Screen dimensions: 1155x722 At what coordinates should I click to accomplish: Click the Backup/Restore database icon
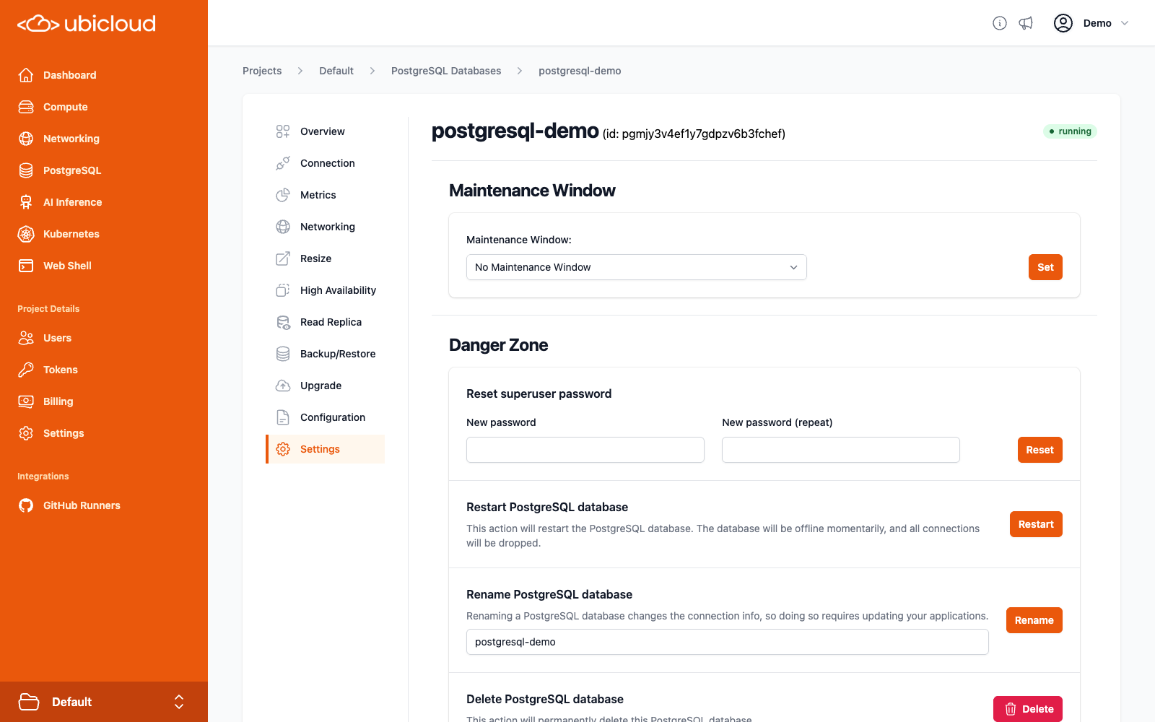[x=283, y=354]
